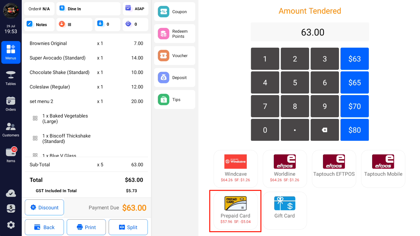Viewport: 420px width, 236px height.
Task: Click the cloud sync status icon
Action: 11,194
